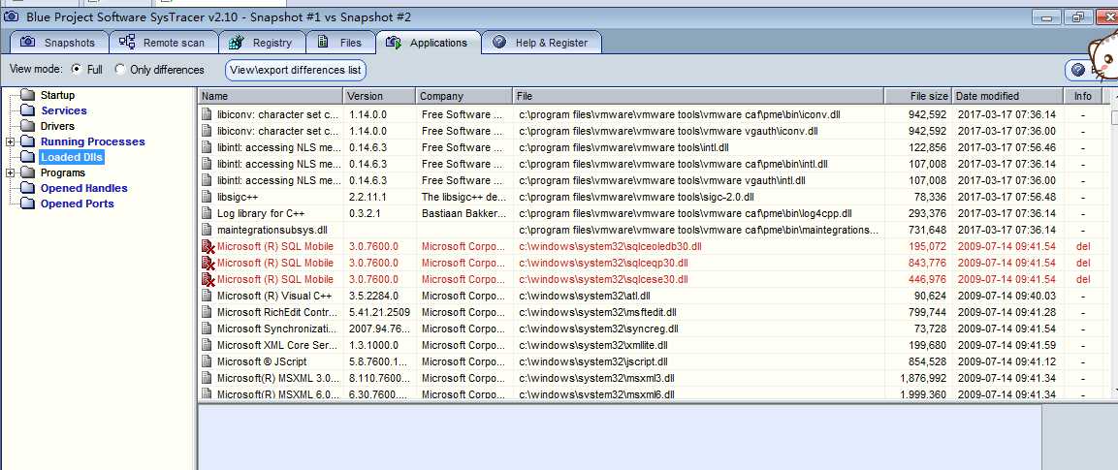Select Drivers in the tree

[57, 126]
